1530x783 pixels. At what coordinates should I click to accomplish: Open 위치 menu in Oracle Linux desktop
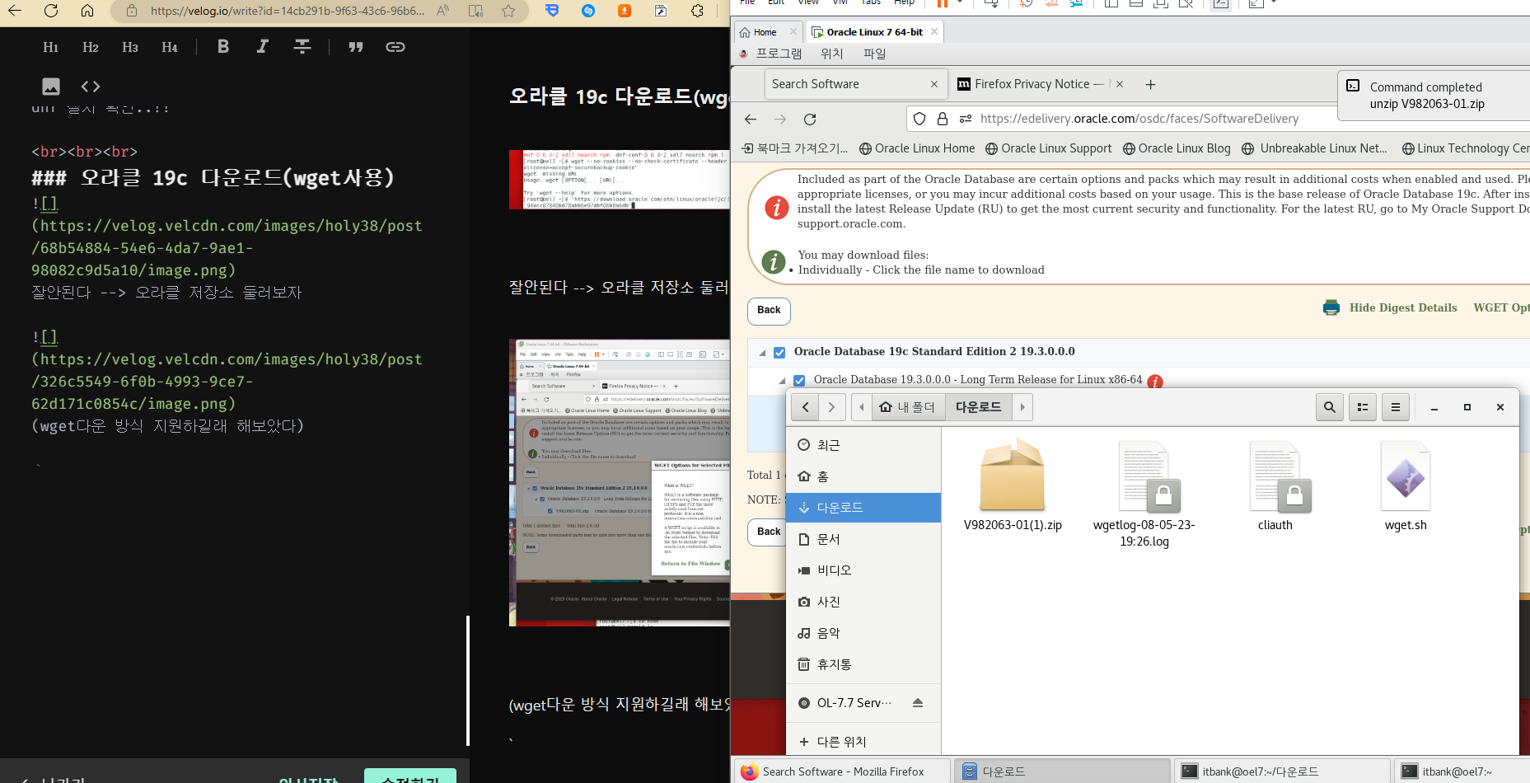pyautogui.click(x=832, y=54)
